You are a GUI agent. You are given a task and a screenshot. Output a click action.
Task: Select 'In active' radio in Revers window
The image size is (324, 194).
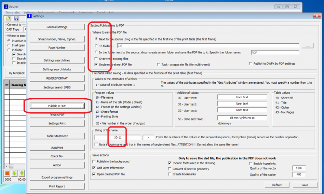(x=9, y=40)
